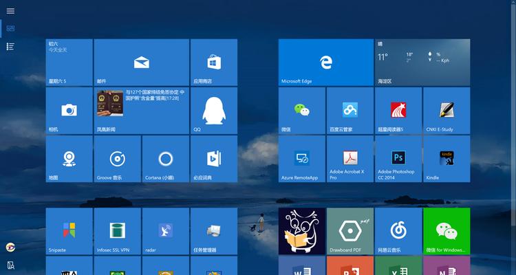
Task: Open CNKI E-Study tile
Action: [447, 111]
